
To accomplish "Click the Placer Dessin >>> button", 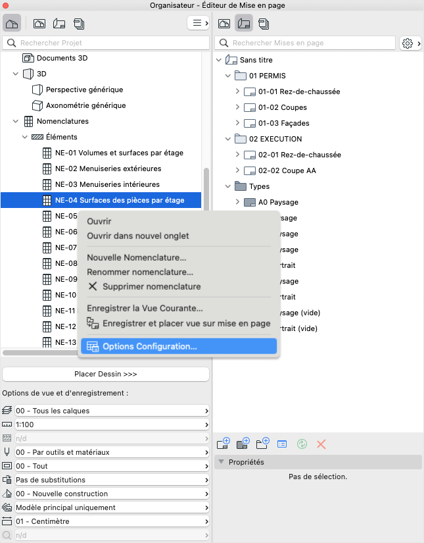I will click(106, 374).
